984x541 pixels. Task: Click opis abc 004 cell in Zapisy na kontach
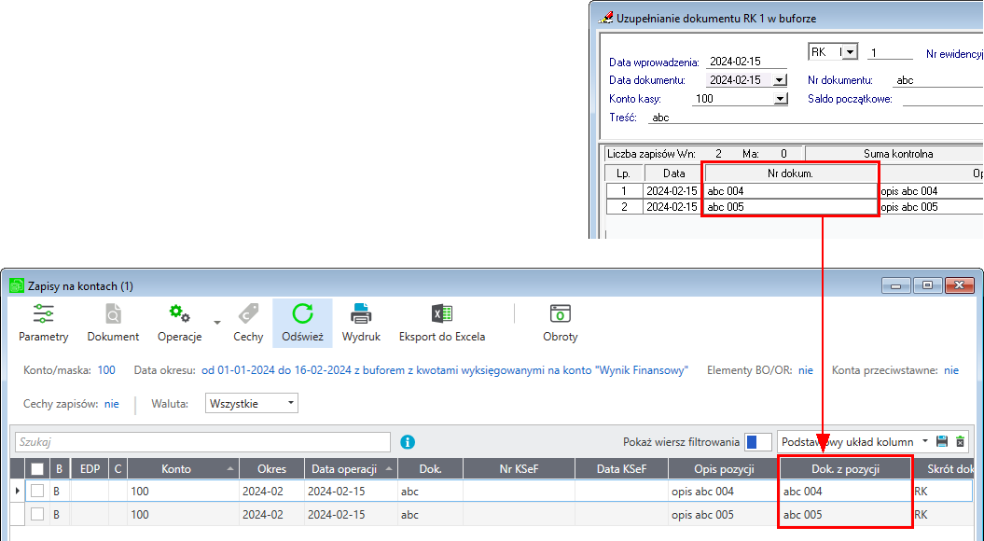tap(724, 492)
